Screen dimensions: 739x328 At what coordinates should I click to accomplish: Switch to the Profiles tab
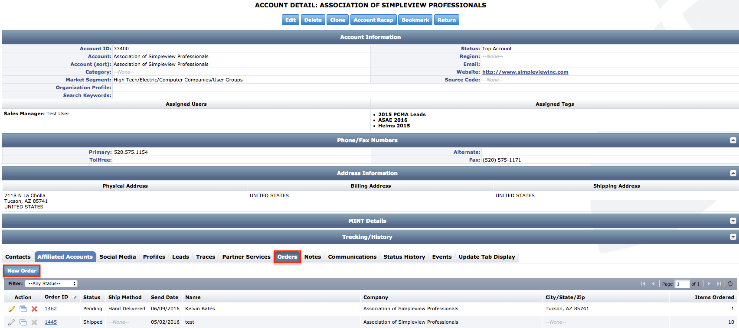pyautogui.click(x=154, y=257)
